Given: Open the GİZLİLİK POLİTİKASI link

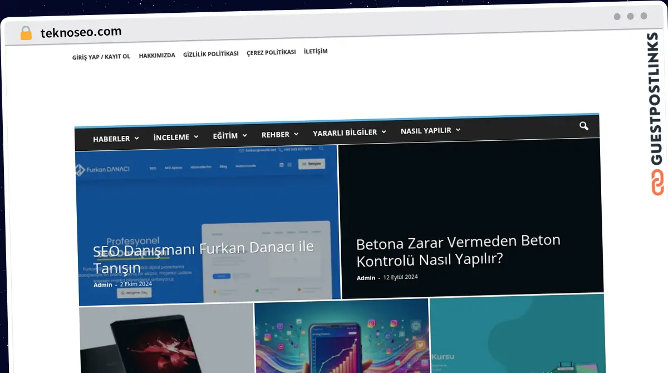Looking at the screenshot, I should tap(210, 54).
